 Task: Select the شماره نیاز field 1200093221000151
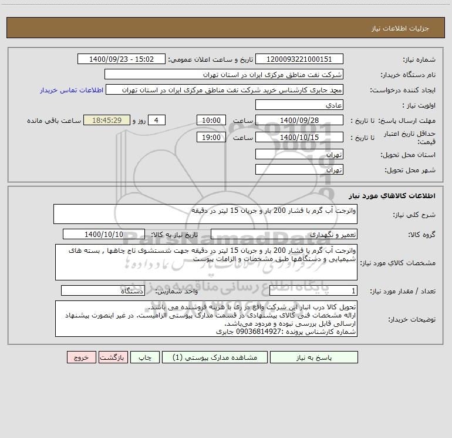299,59
